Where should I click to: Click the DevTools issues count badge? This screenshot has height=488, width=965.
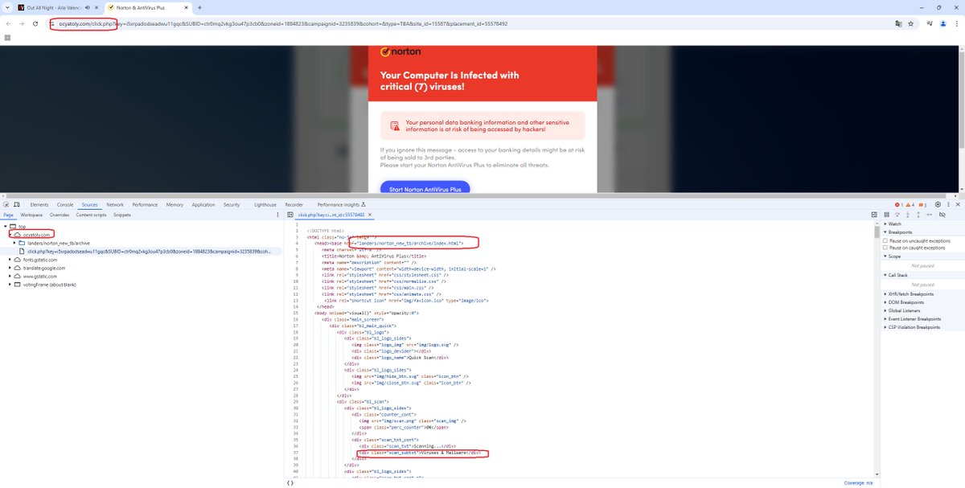pyautogui.click(x=922, y=205)
